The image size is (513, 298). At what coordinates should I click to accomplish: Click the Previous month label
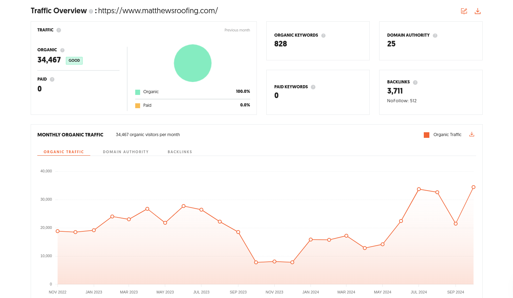(x=237, y=30)
